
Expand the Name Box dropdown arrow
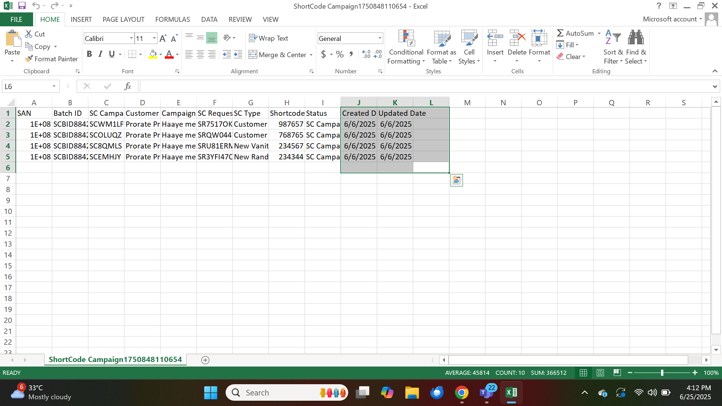pyautogui.click(x=54, y=86)
